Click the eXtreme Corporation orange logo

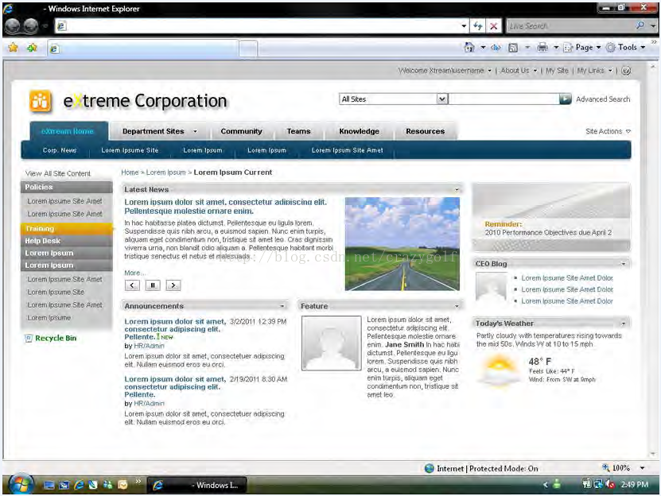[x=41, y=102]
